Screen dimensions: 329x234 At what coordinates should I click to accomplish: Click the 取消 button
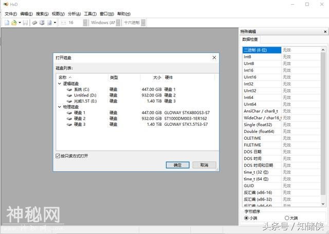(x=205, y=165)
